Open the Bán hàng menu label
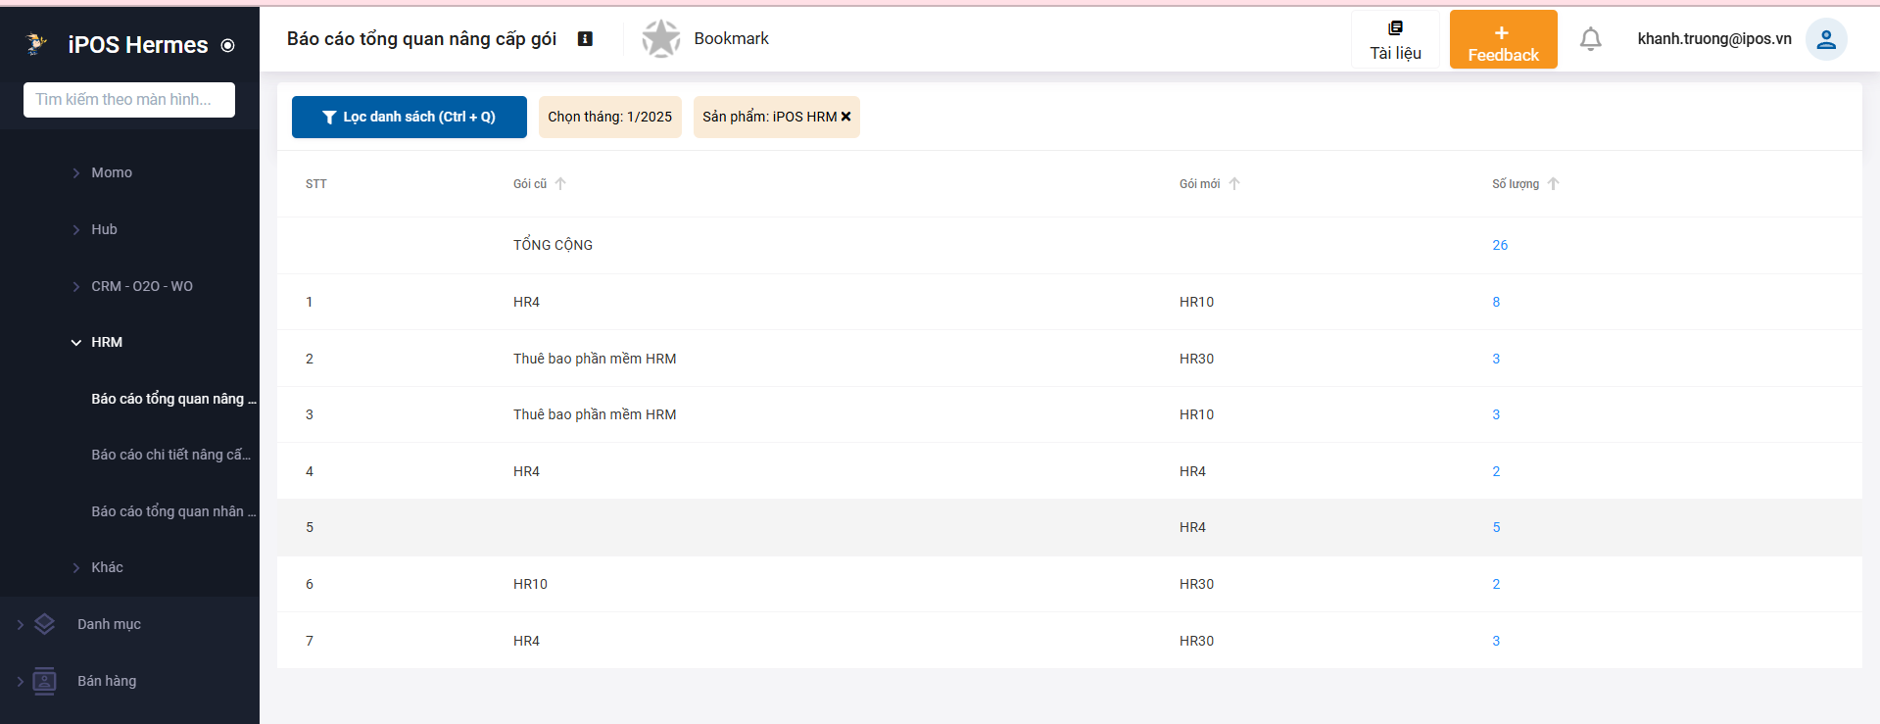The width and height of the screenshot is (1880, 724). click(x=107, y=681)
